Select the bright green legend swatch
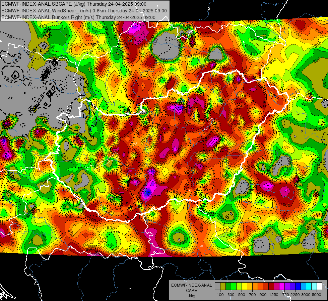 234,286
